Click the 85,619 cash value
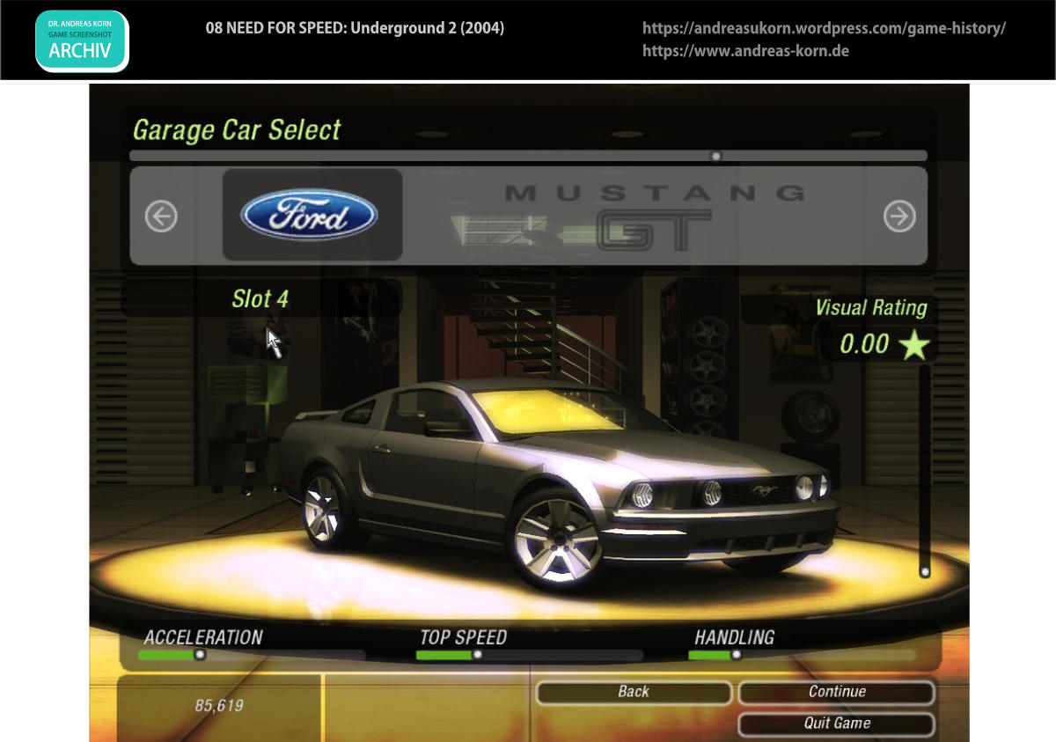Viewport: 1056px width, 742px height. pyautogui.click(x=219, y=706)
